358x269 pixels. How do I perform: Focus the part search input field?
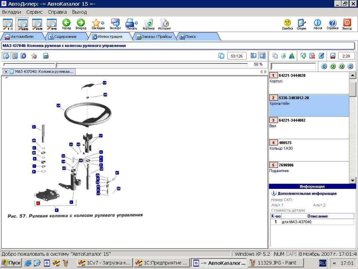click(x=293, y=66)
